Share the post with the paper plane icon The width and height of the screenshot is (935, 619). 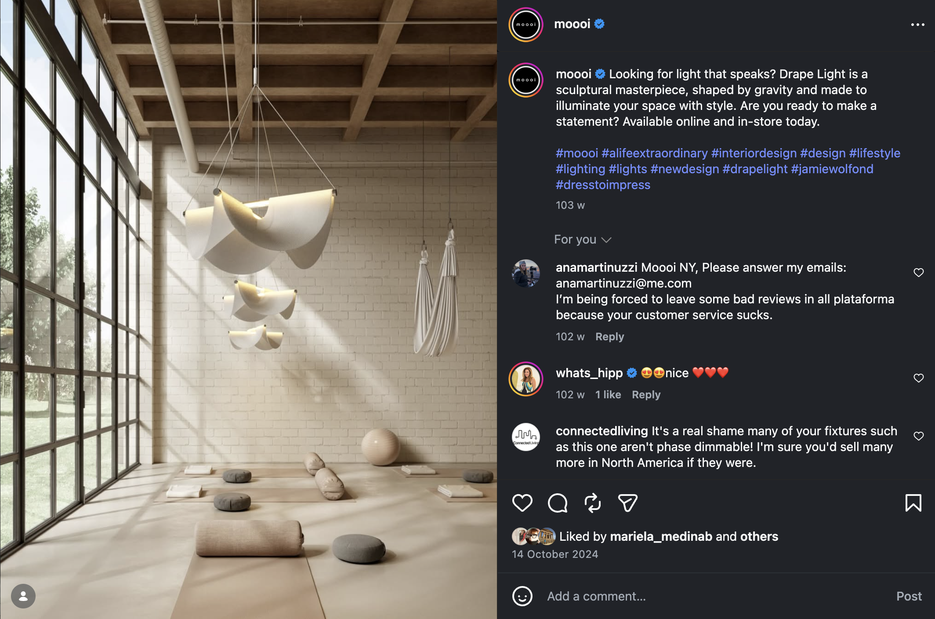coord(627,503)
